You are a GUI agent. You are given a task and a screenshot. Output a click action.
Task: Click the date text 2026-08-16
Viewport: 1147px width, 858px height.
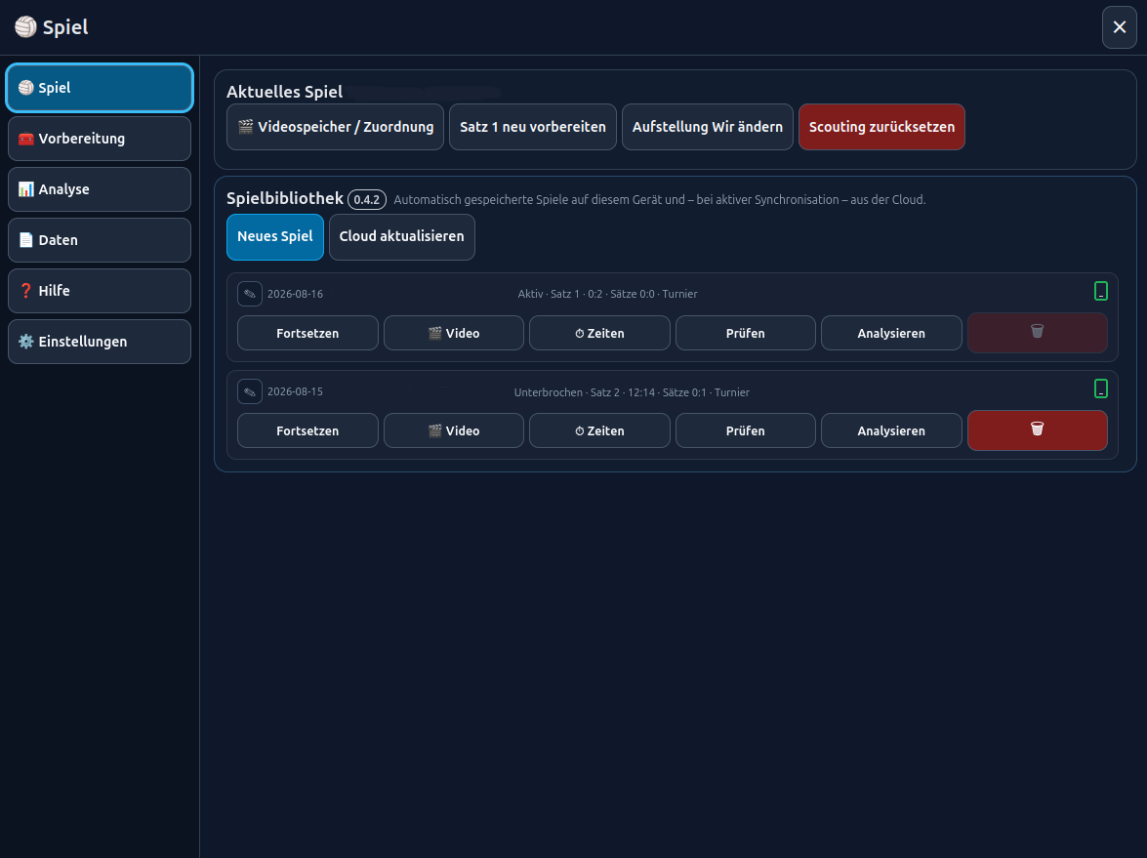(x=295, y=294)
